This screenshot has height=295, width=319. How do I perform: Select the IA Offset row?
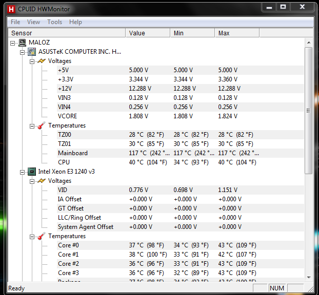(181, 199)
